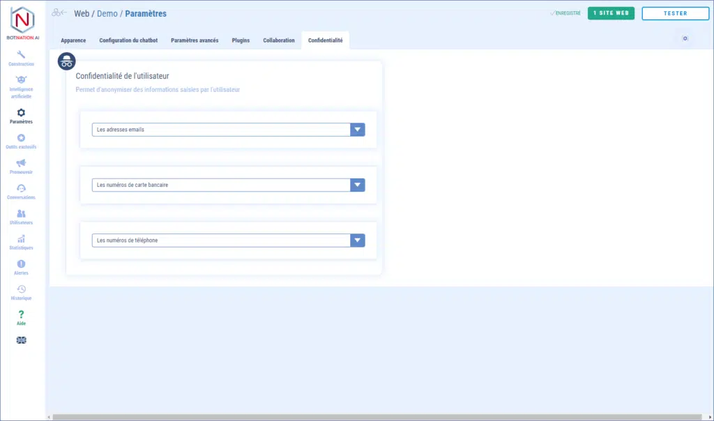This screenshot has height=421, width=714.
Task: Open the Plugins tab
Action: (x=241, y=40)
